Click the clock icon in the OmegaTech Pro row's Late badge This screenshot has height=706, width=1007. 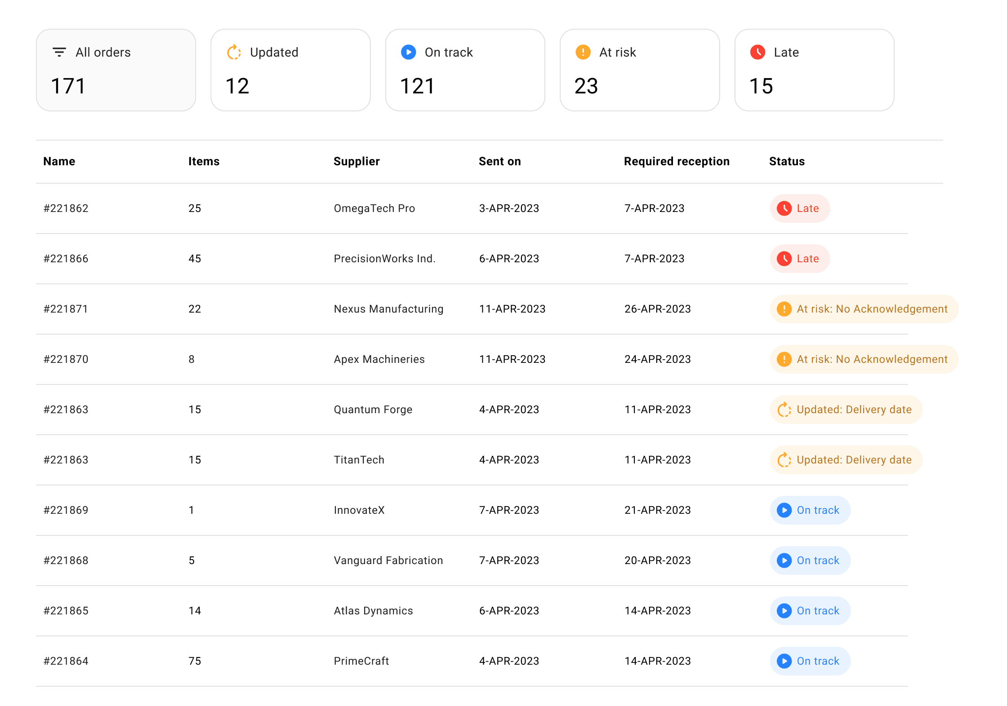tap(784, 208)
